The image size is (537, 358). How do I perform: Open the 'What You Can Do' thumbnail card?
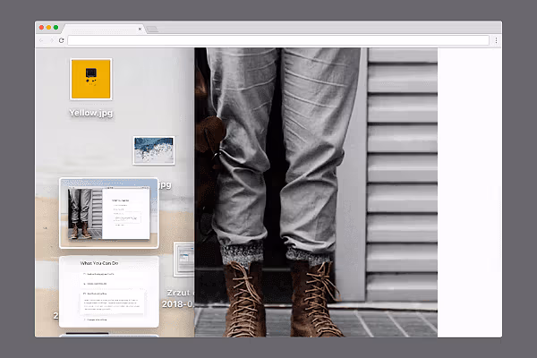108,291
